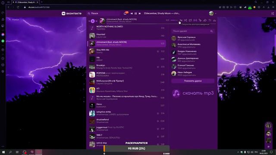Click the VK search field 'Поиск'

click(104, 13)
